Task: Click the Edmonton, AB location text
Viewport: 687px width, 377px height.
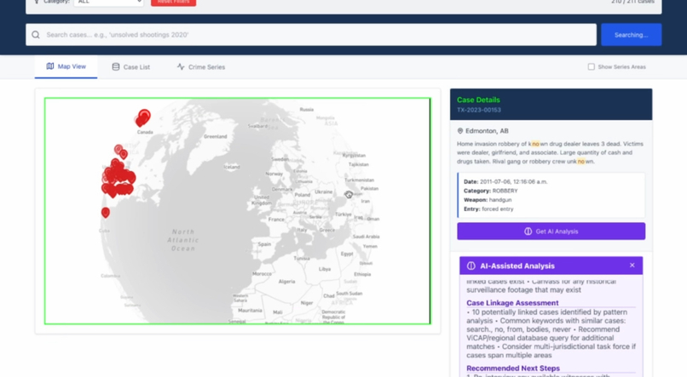Action: 487,131
